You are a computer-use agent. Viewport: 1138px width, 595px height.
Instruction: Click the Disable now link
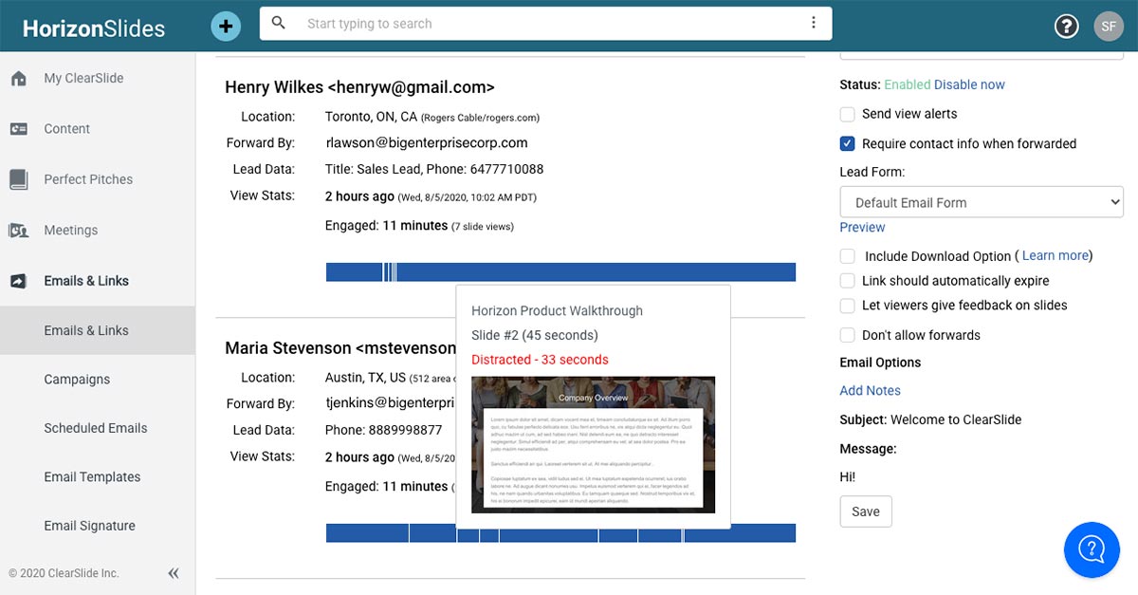click(969, 84)
